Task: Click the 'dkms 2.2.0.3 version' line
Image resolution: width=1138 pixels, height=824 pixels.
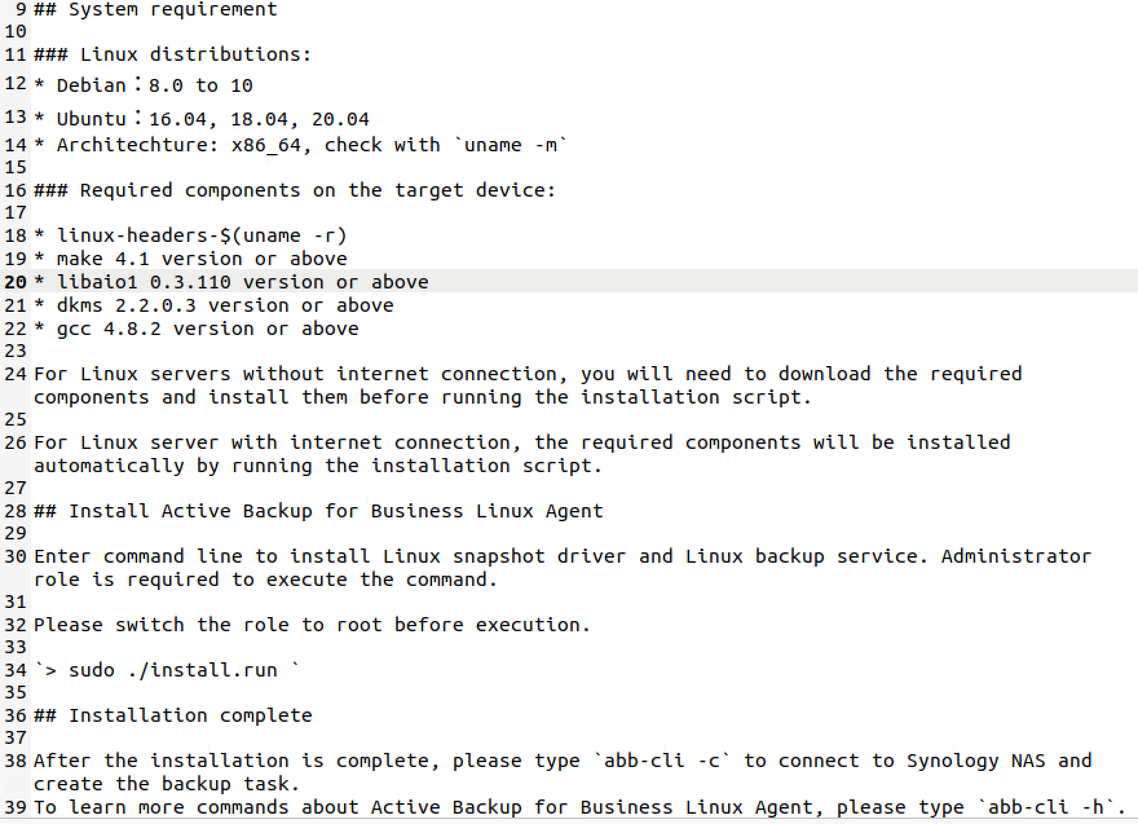Action: tap(214, 305)
